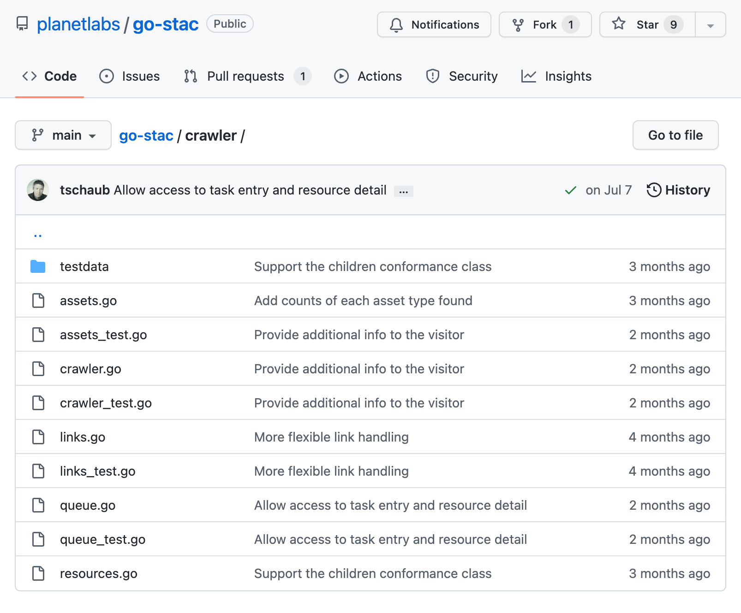The image size is (741, 613).
Task: Click the file icon for resources.go
Action: pyautogui.click(x=38, y=573)
